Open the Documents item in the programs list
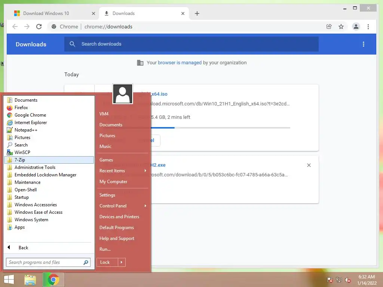383x287 pixels. (x=49, y=100)
